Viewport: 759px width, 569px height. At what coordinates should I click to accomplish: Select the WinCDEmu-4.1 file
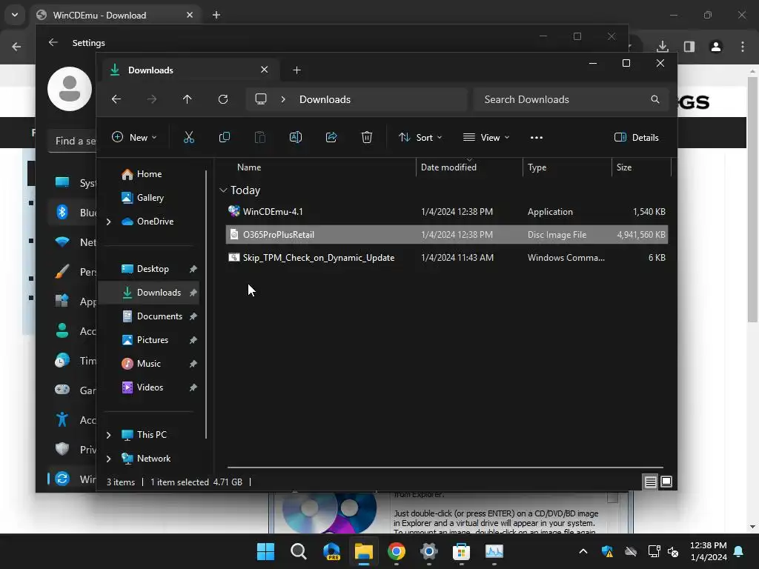coord(447,211)
